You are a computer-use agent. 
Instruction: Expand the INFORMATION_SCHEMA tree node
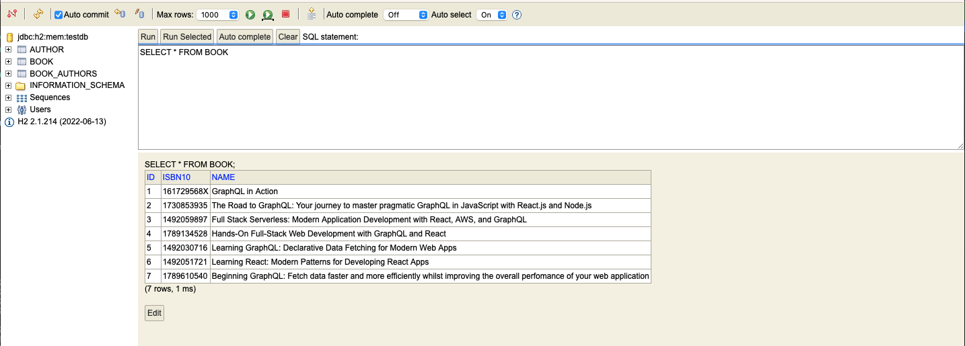tap(9, 85)
